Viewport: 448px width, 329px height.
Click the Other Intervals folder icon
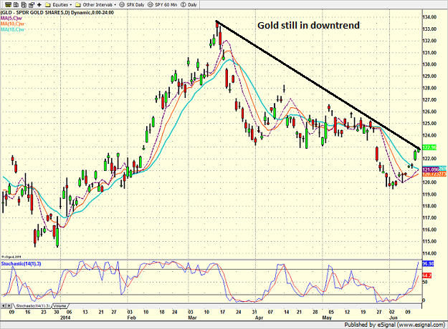tap(78, 5)
